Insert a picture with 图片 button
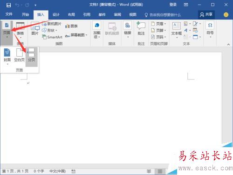The height and width of the screenshot is (175, 233). click(x=35, y=29)
